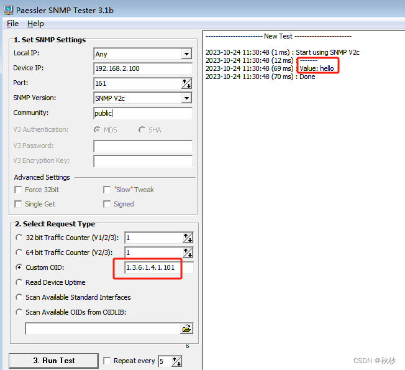Screen dimensions: 405x370
Task: Click the Repeat every interval spinner
Action: click(x=176, y=361)
